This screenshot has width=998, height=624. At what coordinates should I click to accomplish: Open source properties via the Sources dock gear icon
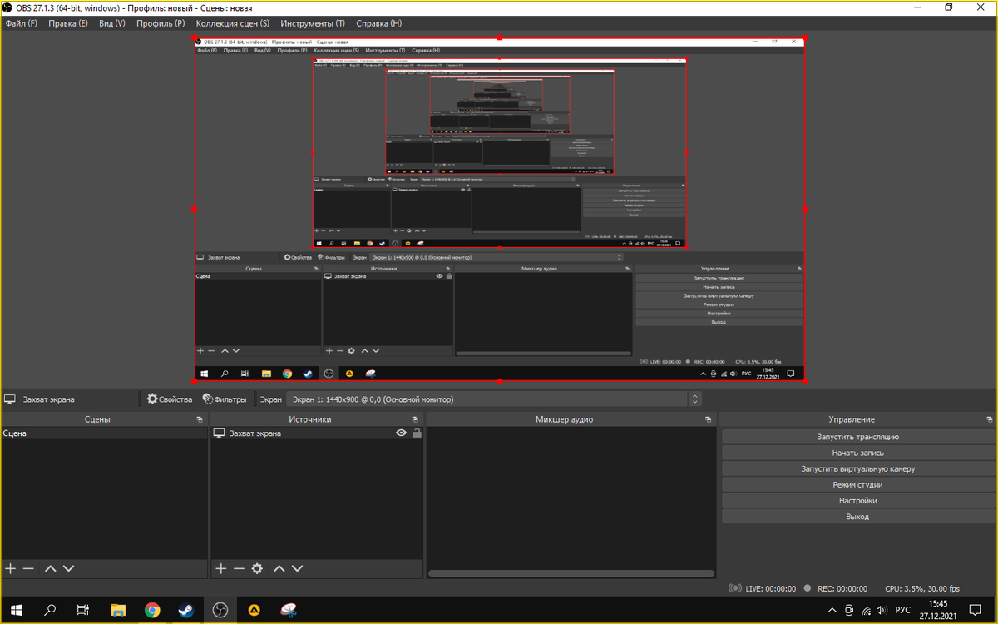[x=257, y=568]
